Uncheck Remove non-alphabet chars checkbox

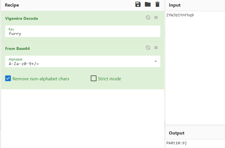pos(8,79)
